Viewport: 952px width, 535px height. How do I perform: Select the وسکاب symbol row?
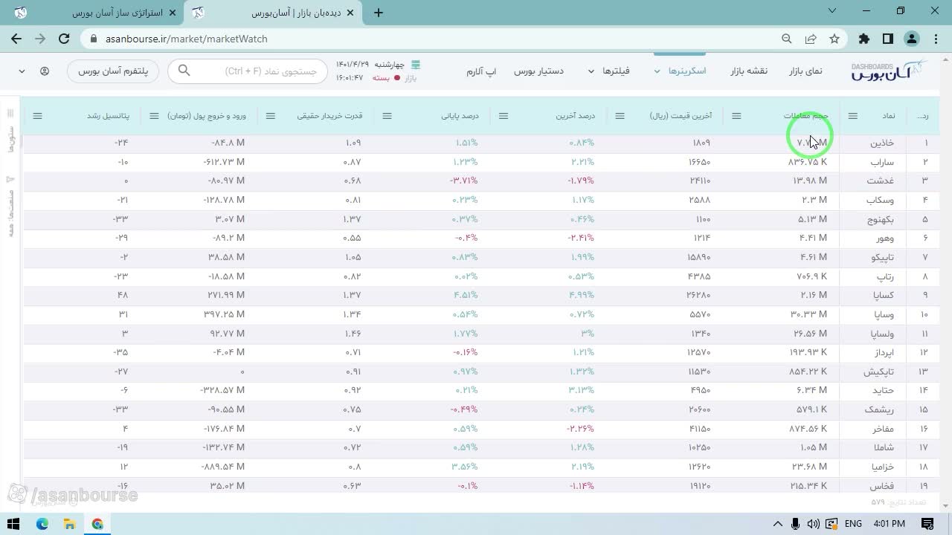tap(480, 200)
